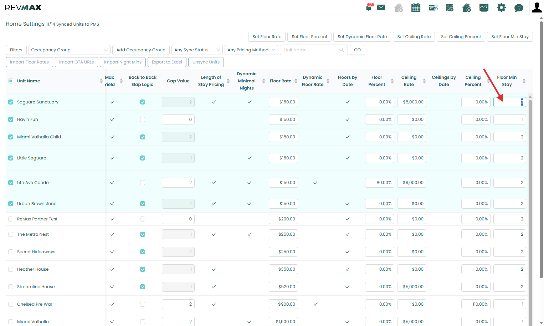
Task: Open the credit card payments icon
Action: (x=433, y=7)
